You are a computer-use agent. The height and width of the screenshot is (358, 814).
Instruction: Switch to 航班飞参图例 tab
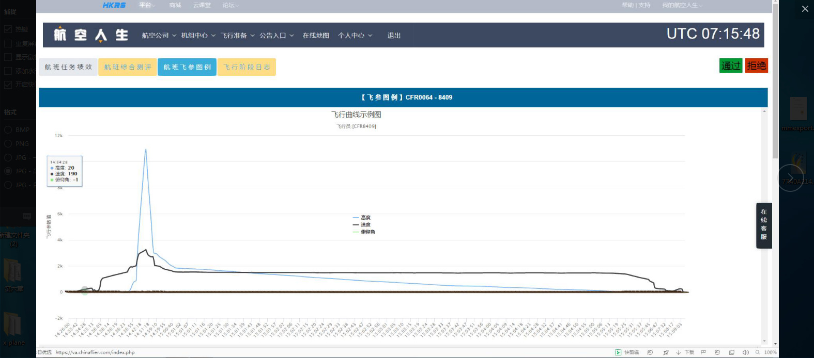187,67
